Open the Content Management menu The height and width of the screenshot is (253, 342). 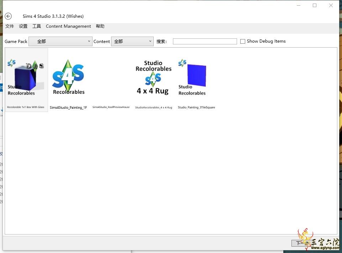68,26
